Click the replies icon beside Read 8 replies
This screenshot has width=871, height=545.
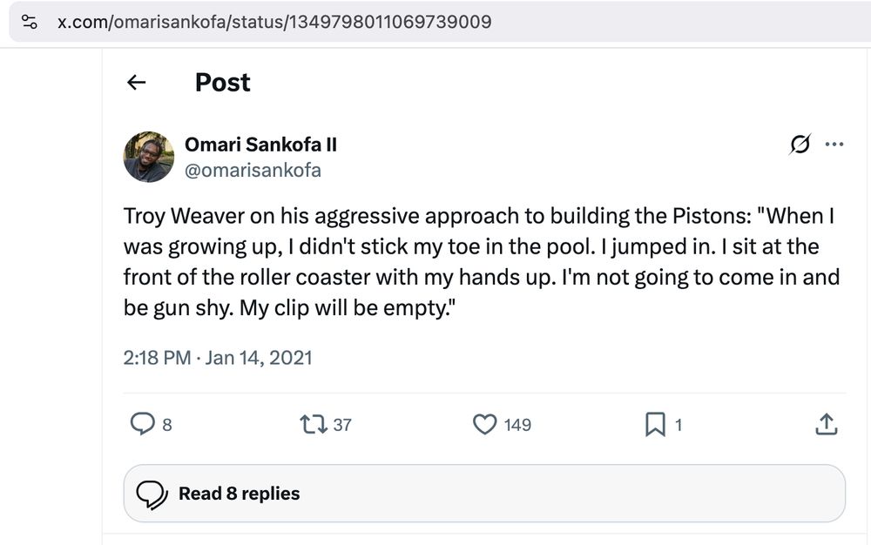point(152,494)
